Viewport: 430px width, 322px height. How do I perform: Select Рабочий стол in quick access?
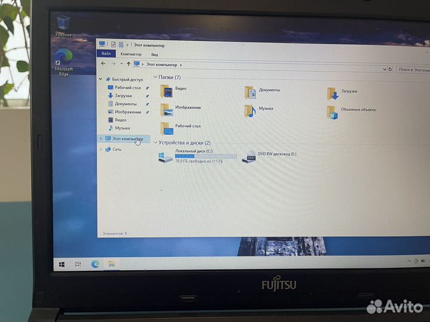[x=128, y=88]
